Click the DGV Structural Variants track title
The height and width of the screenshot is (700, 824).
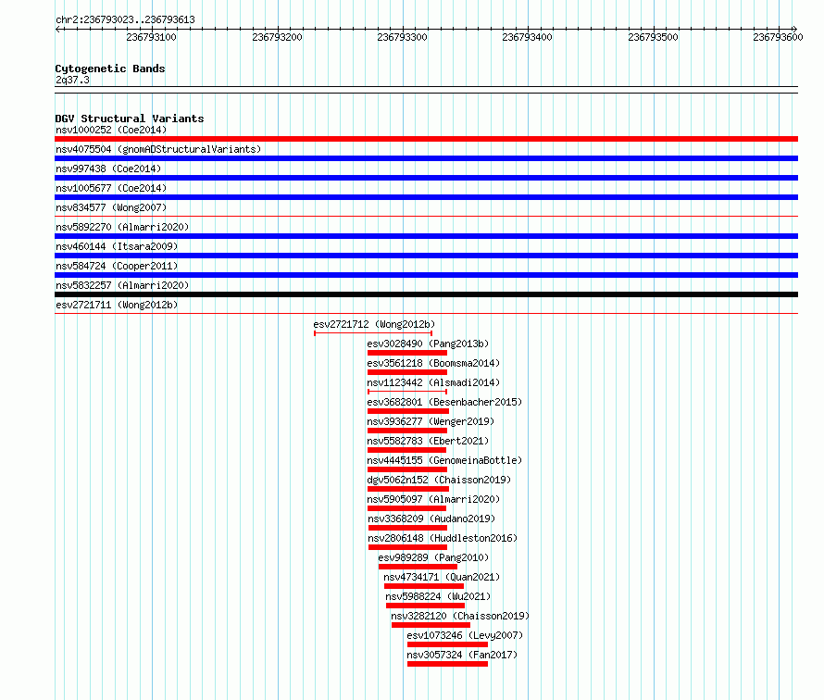(x=130, y=119)
